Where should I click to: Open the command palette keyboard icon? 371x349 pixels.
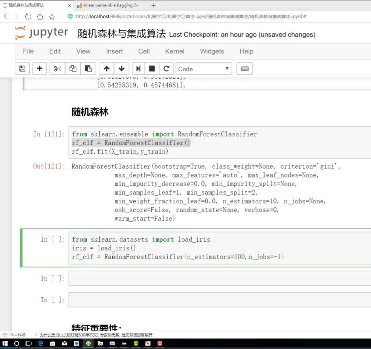tap(245, 69)
